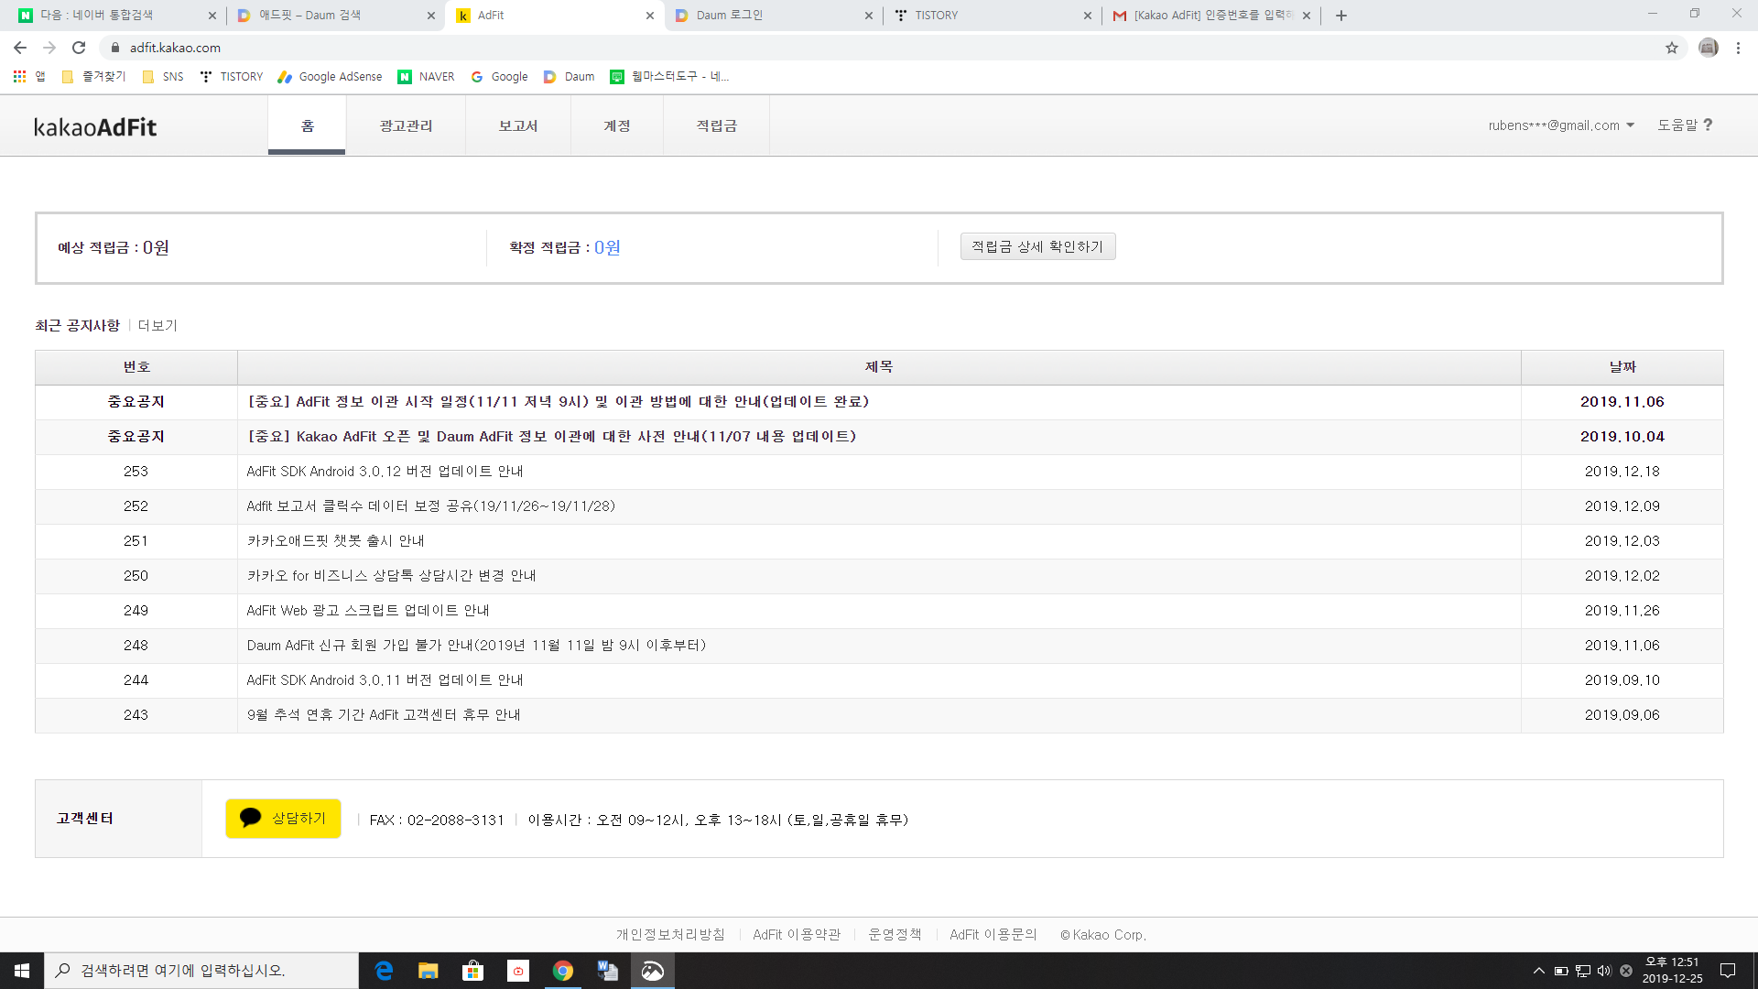The width and height of the screenshot is (1758, 989).
Task: Bookmark this page with star icon
Action: 1672,48
